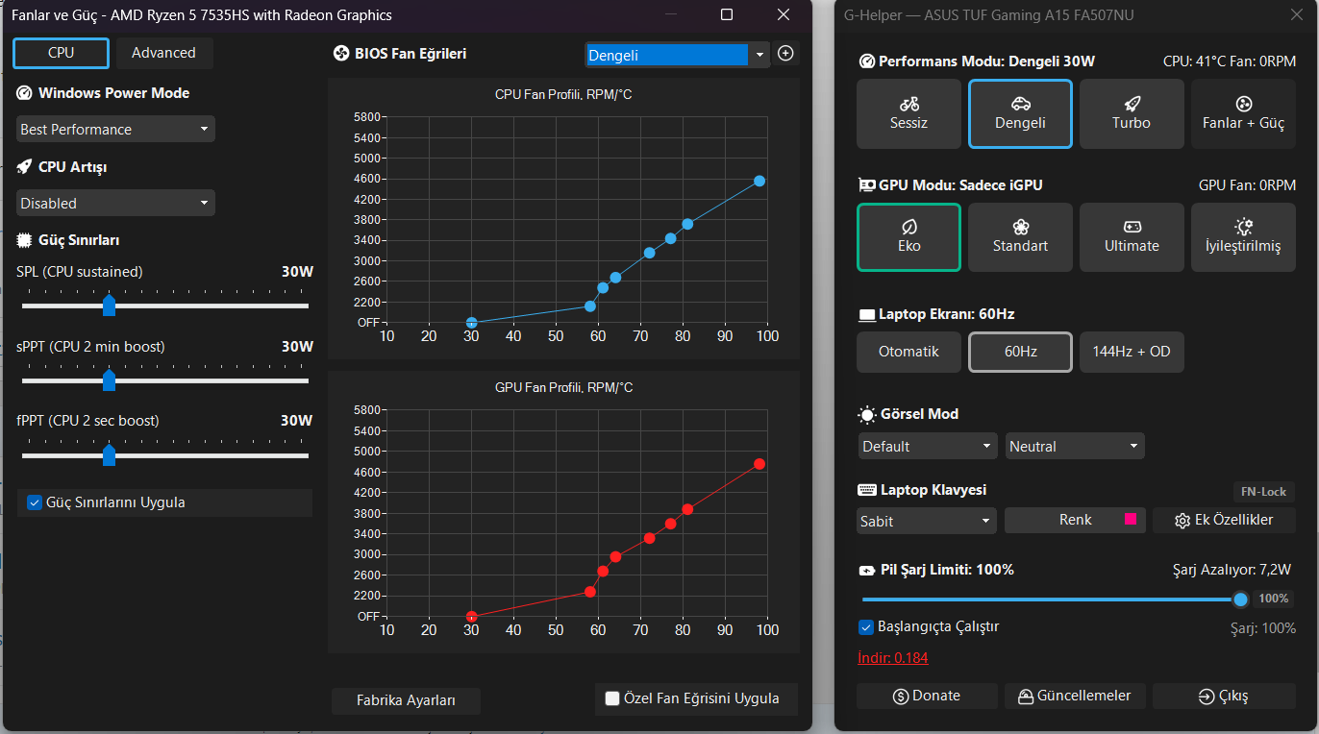1319x734 pixels.
Task: Maximize the Fanlar ve Güç window
Action: pyautogui.click(x=727, y=14)
